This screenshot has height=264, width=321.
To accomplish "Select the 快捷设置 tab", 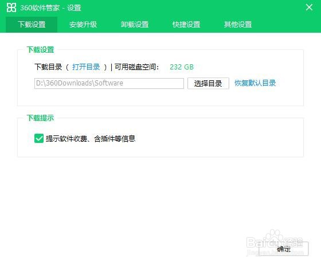I will (186, 24).
